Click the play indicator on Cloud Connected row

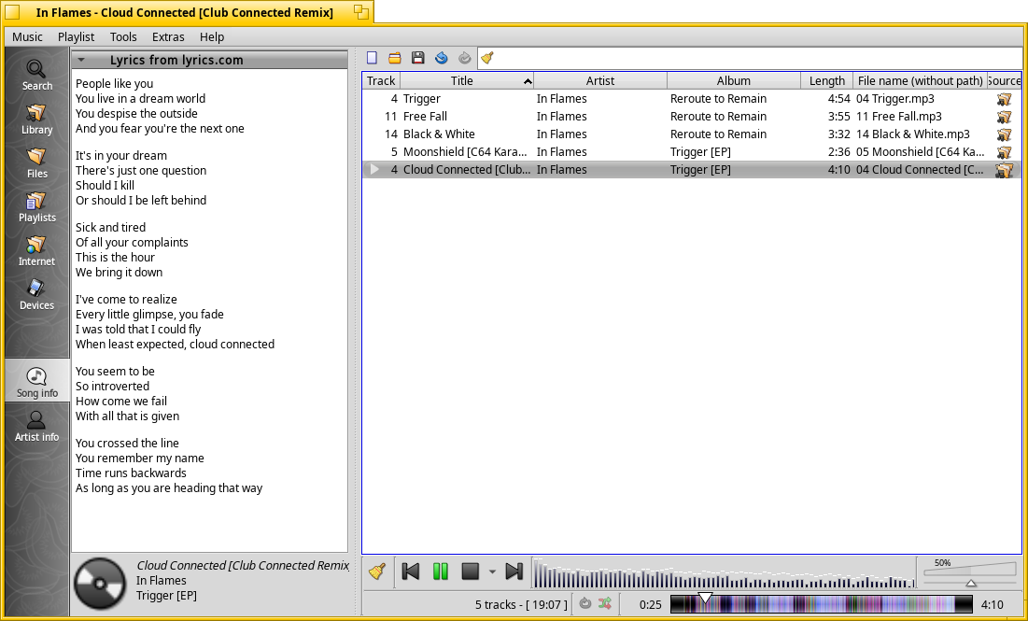tap(374, 170)
